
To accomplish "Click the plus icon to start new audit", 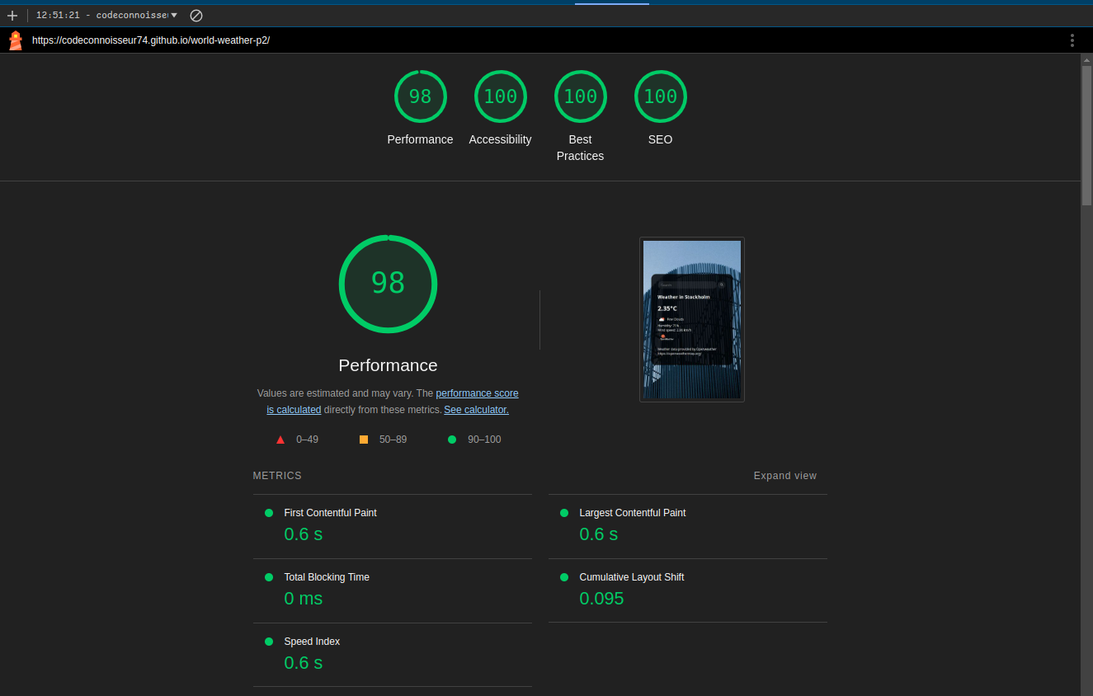I will [12, 16].
